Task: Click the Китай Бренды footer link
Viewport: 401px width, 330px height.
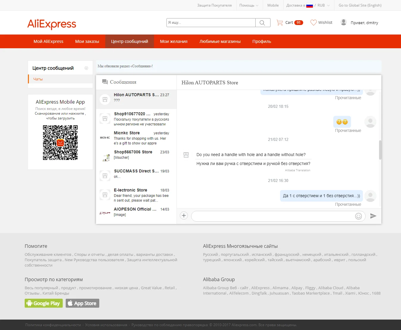Action: (x=56, y=293)
